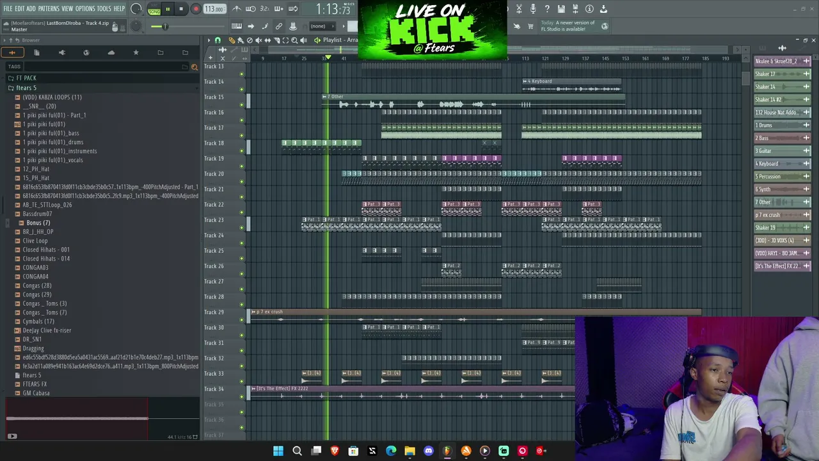Select the Slip tool in Playlist toolbar
The width and height of the screenshot is (819, 461).
pyautogui.click(x=267, y=40)
